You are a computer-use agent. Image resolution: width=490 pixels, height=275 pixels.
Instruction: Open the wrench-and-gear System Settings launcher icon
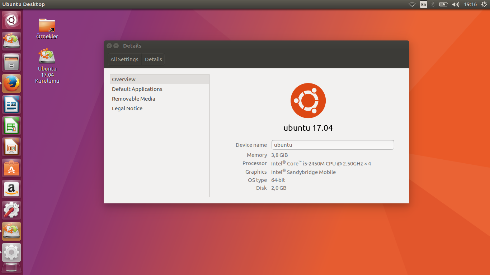tap(11, 210)
